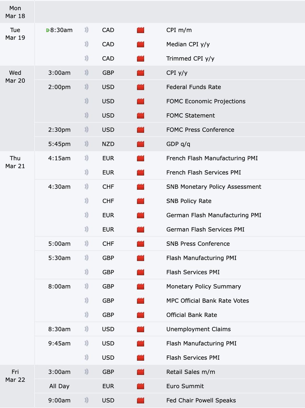Click the green up-next marker beside 8:30am Tuesday

click(x=48, y=30)
